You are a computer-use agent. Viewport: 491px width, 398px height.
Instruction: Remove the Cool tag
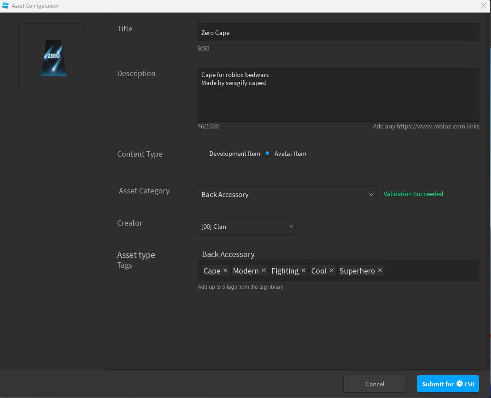[331, 270]
